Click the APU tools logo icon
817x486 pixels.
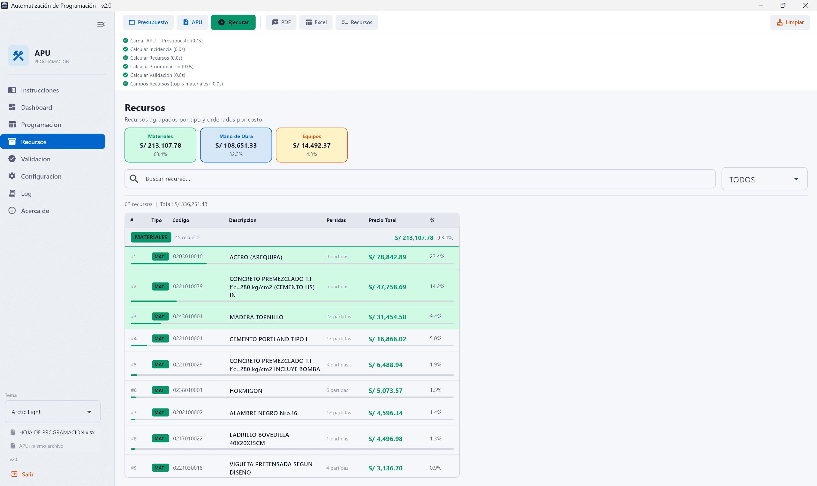click(19, 56)
